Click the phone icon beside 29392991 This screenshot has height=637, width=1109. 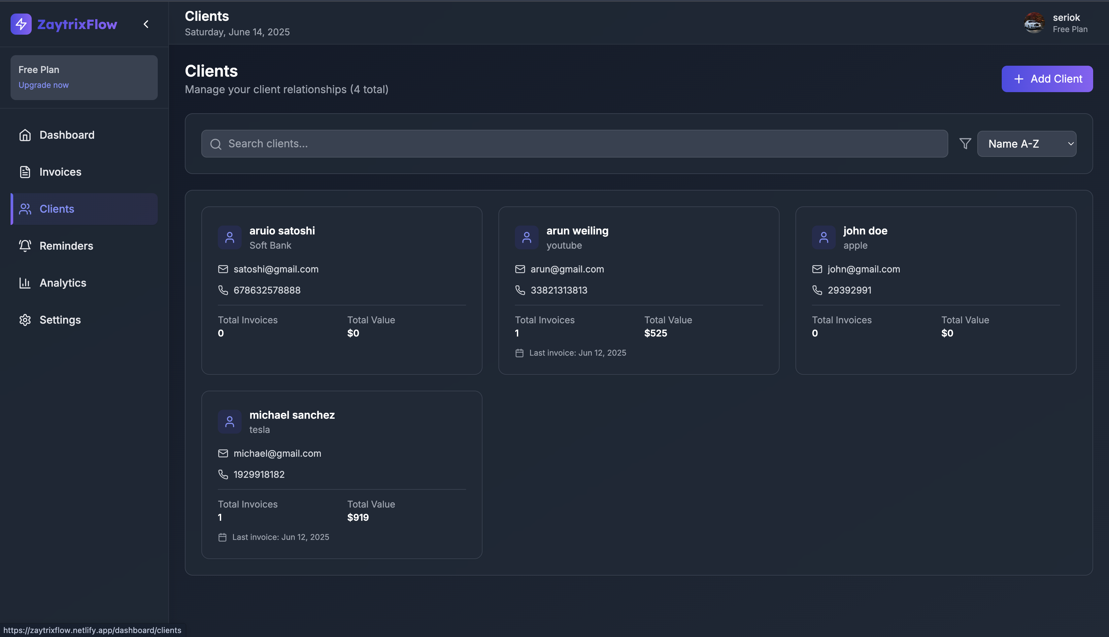coord(817,290)
